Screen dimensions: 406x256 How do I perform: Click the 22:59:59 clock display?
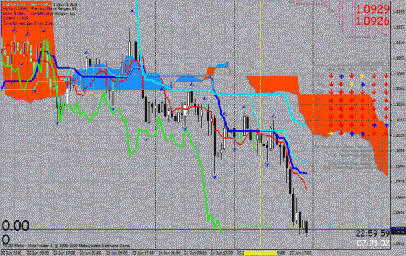[x=373, y=233]
